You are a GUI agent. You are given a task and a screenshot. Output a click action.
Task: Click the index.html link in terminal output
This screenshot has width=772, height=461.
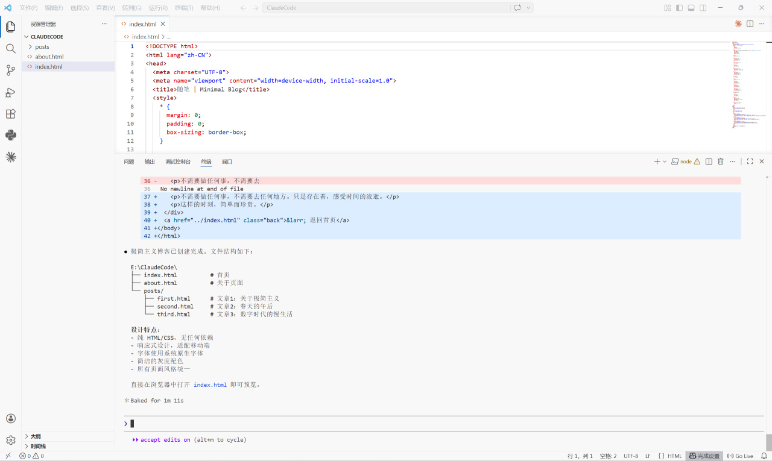click(x=210, y=384)
